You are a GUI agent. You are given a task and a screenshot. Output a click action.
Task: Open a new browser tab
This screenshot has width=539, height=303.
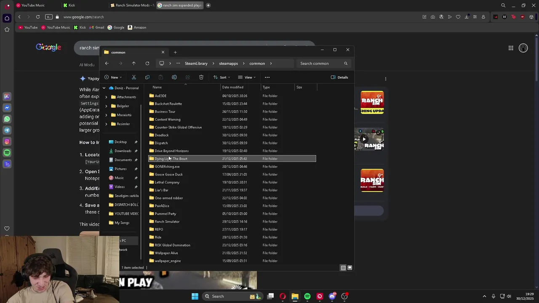pos(208,5)
